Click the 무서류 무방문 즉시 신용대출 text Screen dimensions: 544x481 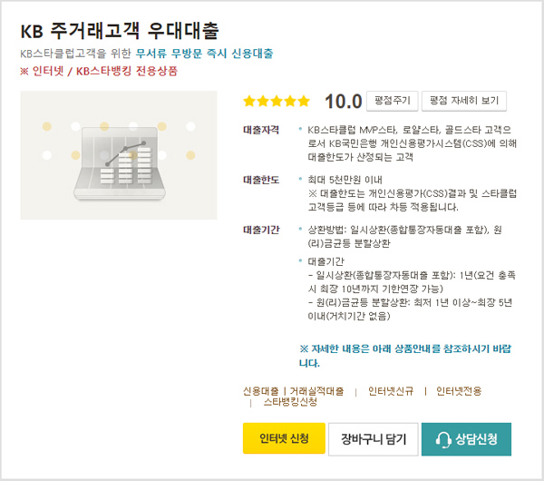point(204,54)
